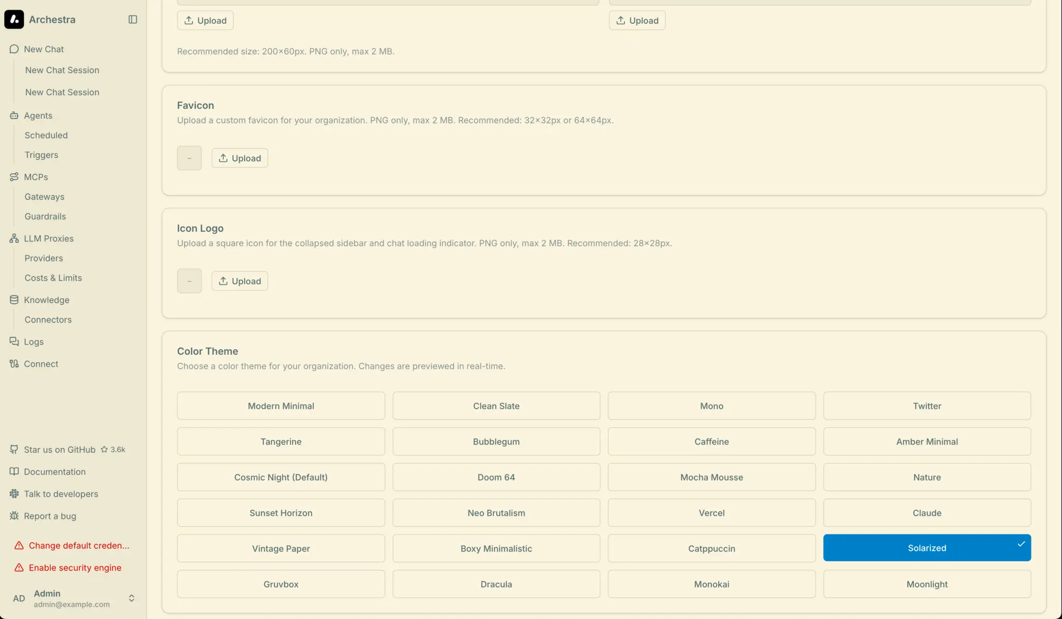Open Star us on GitHub link

(60, 449)
